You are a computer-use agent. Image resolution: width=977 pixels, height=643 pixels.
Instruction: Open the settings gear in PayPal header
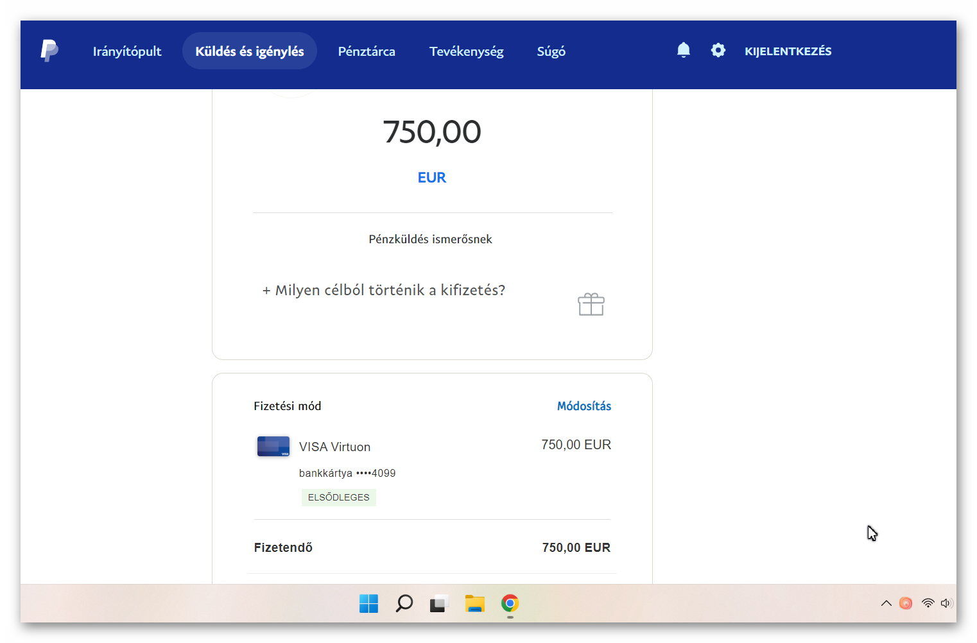click(718, 50)
